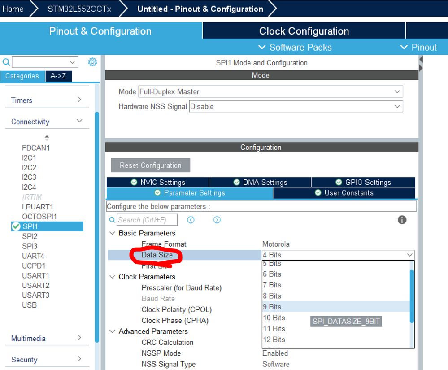Choose 12 Bits in the Data Size list
The width and height of the screenshot is (448, 370).
(336, 339)
